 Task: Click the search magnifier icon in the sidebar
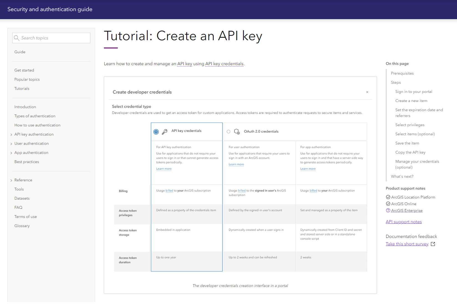pyautogui.click(x=17, y=38)
